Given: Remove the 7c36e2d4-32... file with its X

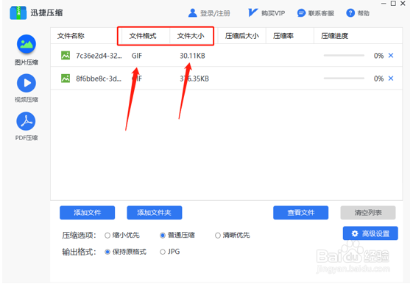Looking at the screenshot, I should tap(391, 55).
